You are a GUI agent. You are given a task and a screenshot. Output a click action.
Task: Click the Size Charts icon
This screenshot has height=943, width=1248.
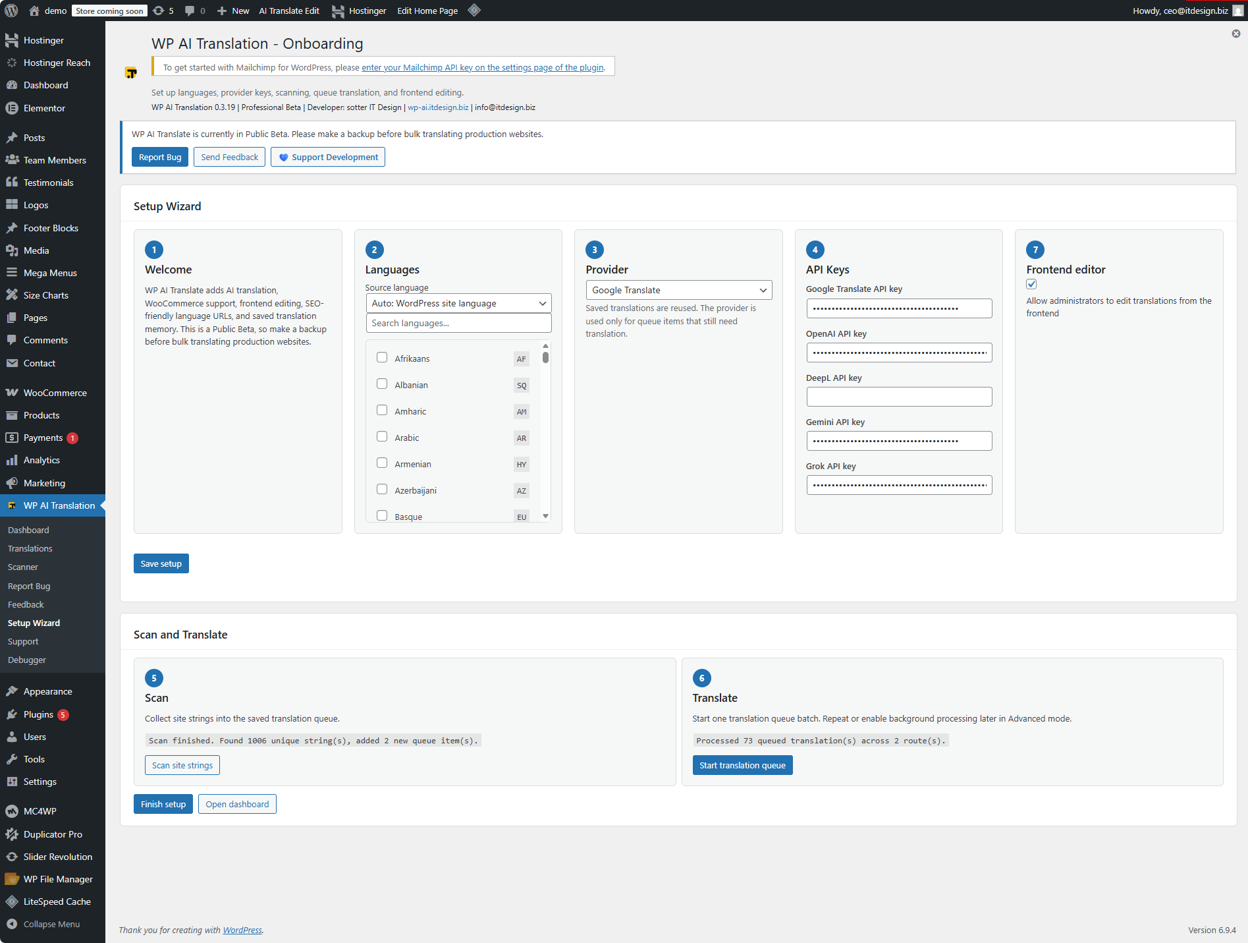tap(12, 295)
